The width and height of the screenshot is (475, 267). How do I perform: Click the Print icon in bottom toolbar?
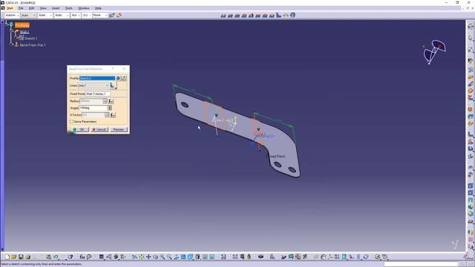click(x=28, y=257)
